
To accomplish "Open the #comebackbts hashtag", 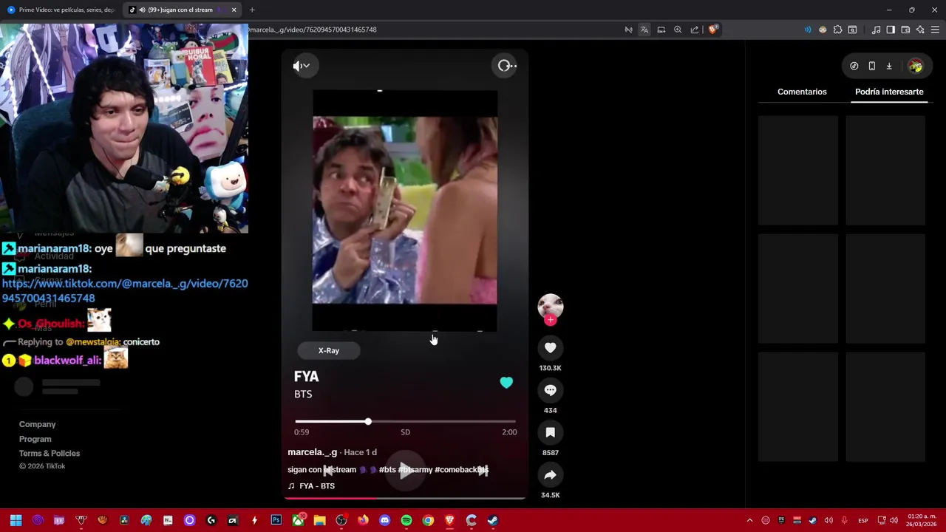I will [462, 469].
